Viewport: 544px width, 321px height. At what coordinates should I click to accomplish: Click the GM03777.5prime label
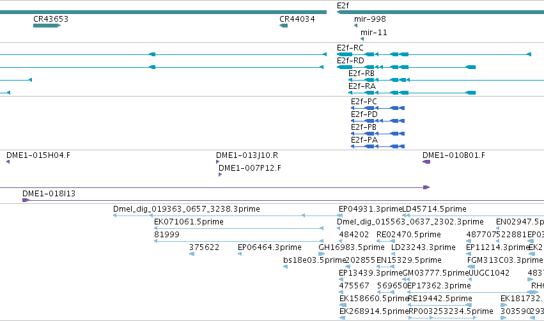[435, 274]
